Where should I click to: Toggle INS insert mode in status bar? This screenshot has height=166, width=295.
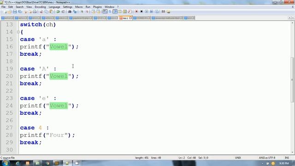[287, 158]
